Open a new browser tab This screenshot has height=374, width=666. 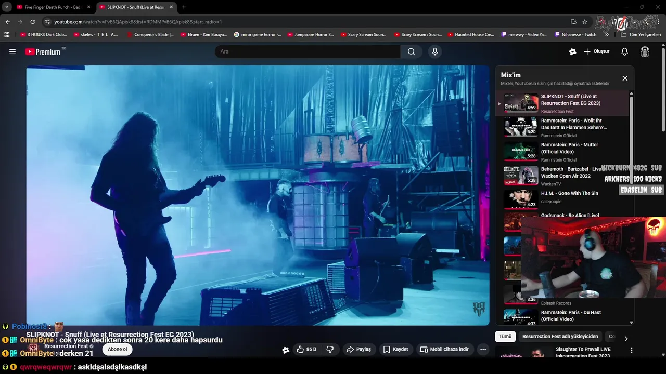pos(184,7)
